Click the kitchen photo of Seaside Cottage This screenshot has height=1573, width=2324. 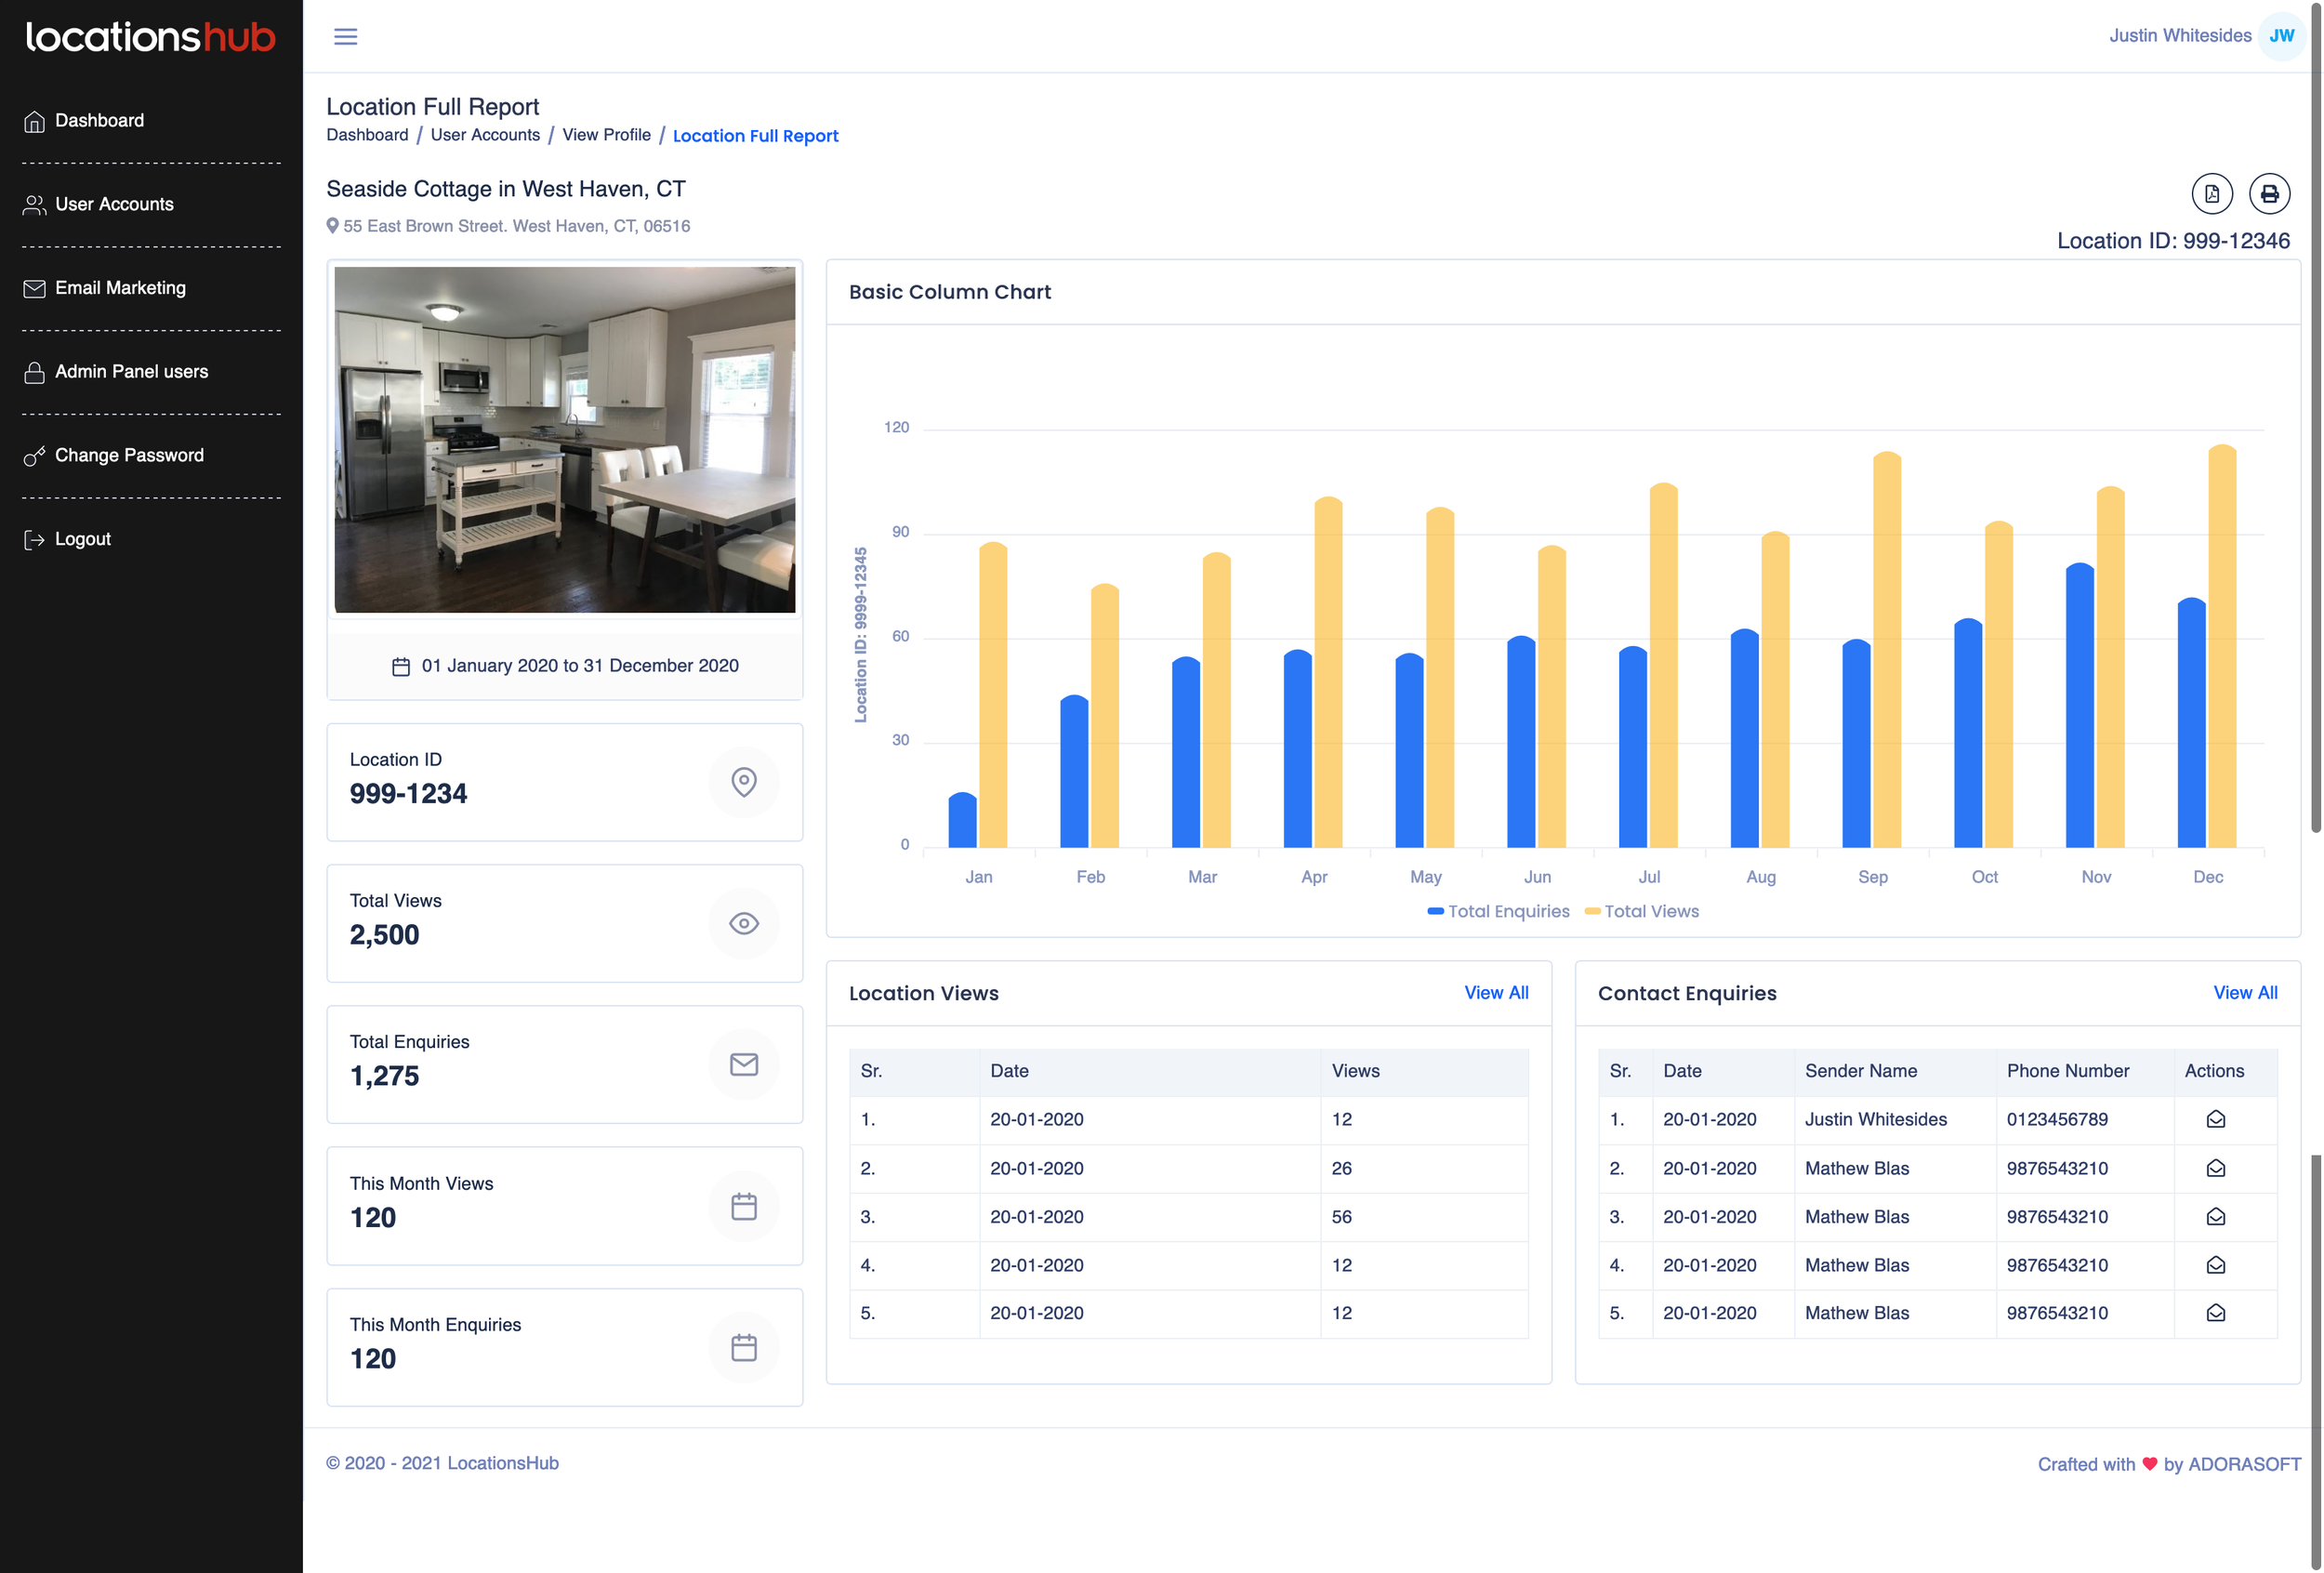click(565, 439)
